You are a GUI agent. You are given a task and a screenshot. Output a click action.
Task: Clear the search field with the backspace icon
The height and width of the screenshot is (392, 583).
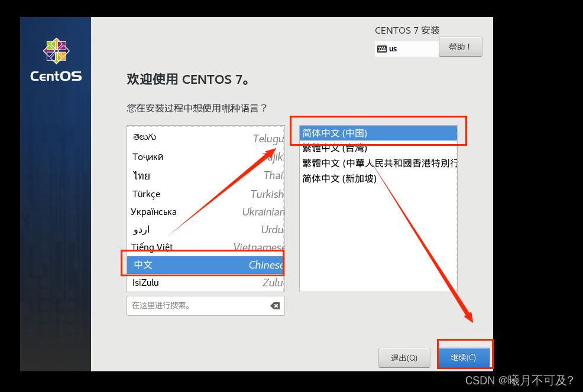[x=275, y=305]
